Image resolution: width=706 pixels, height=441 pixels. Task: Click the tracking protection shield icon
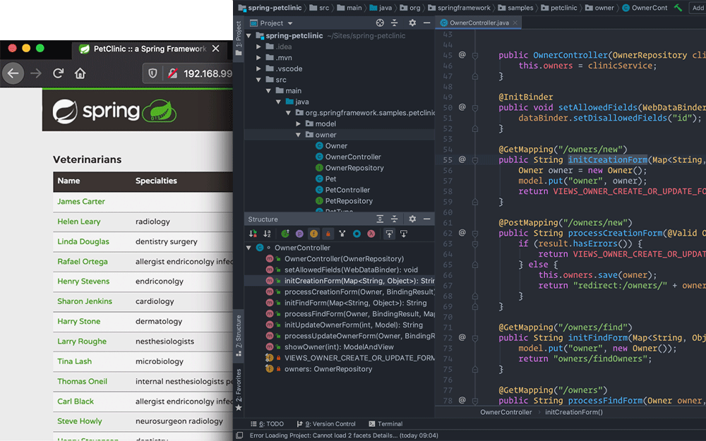(x=152, y=73)
